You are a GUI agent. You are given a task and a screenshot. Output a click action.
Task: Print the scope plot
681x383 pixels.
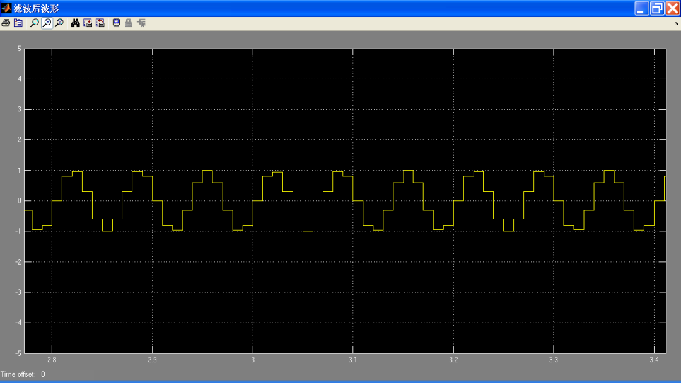6,23
